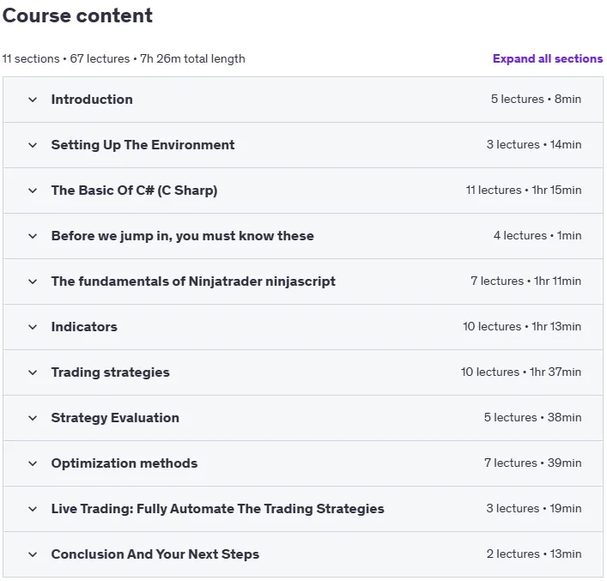Expand chevron next to Ninjatrader ninjascript fundamentals

[x=33, y=281]
